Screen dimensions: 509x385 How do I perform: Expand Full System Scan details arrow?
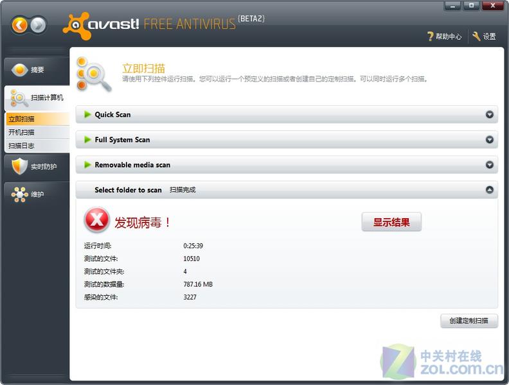click(490, 140)
